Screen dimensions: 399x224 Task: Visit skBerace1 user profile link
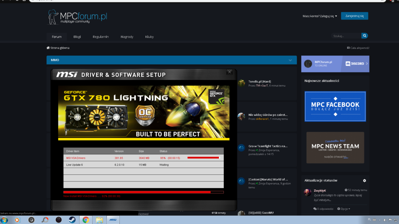(x=262, y=119)
